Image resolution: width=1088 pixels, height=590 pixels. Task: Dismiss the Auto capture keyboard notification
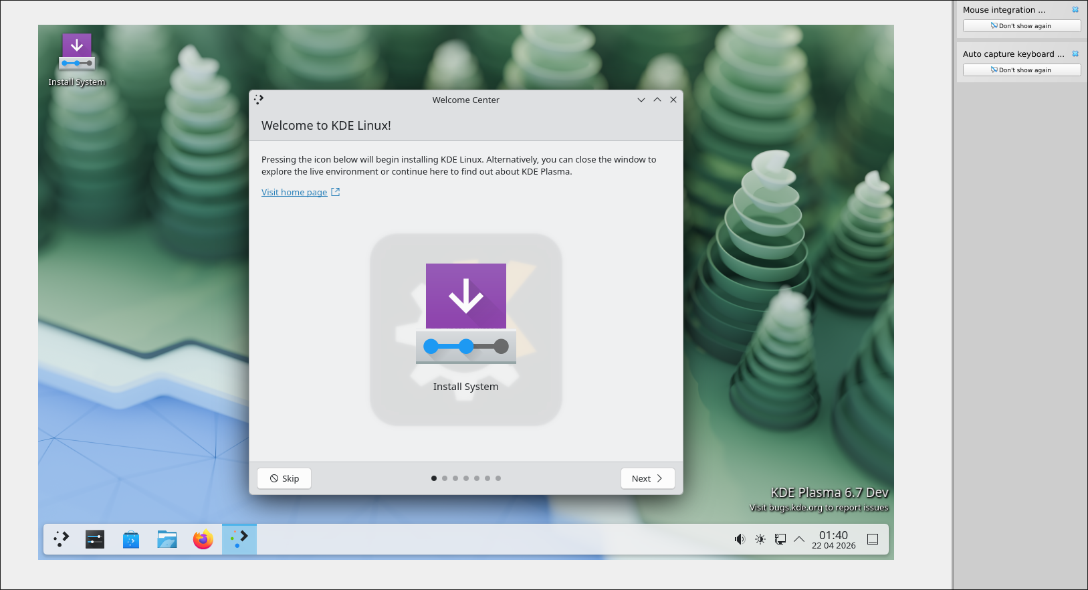point(1075,54)
